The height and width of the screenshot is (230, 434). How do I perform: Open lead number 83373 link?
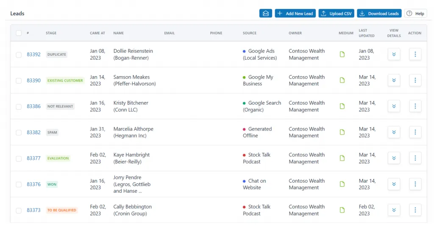33,210
